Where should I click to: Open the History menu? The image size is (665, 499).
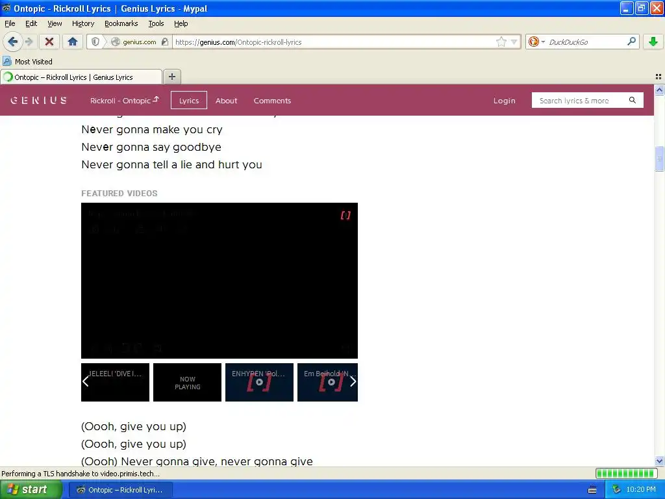[82, 23]
